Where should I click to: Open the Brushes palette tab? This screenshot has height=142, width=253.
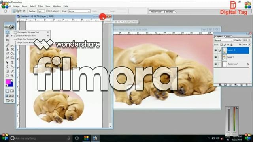[170, 12]
